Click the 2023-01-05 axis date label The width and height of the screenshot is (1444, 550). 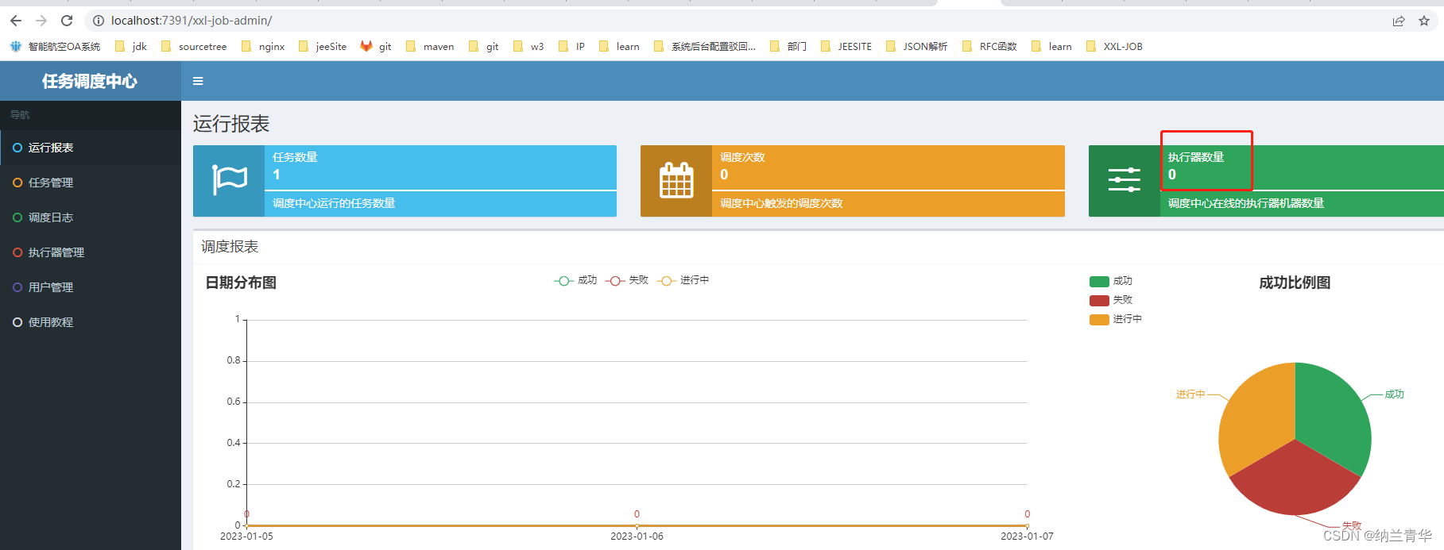click(246, 537)
